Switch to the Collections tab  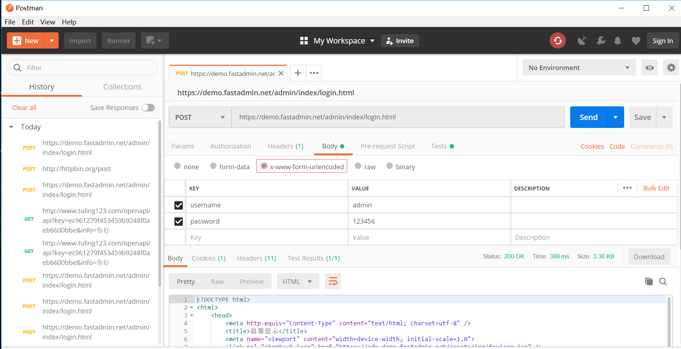(122, 87)
